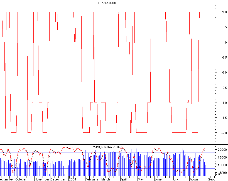Click the ^SPX, Parabolic SAR panel title

(x=107, y=147)
